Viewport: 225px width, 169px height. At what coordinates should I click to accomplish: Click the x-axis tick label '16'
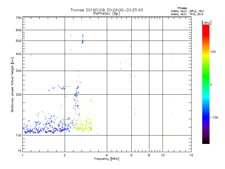[x=191, y=155]
